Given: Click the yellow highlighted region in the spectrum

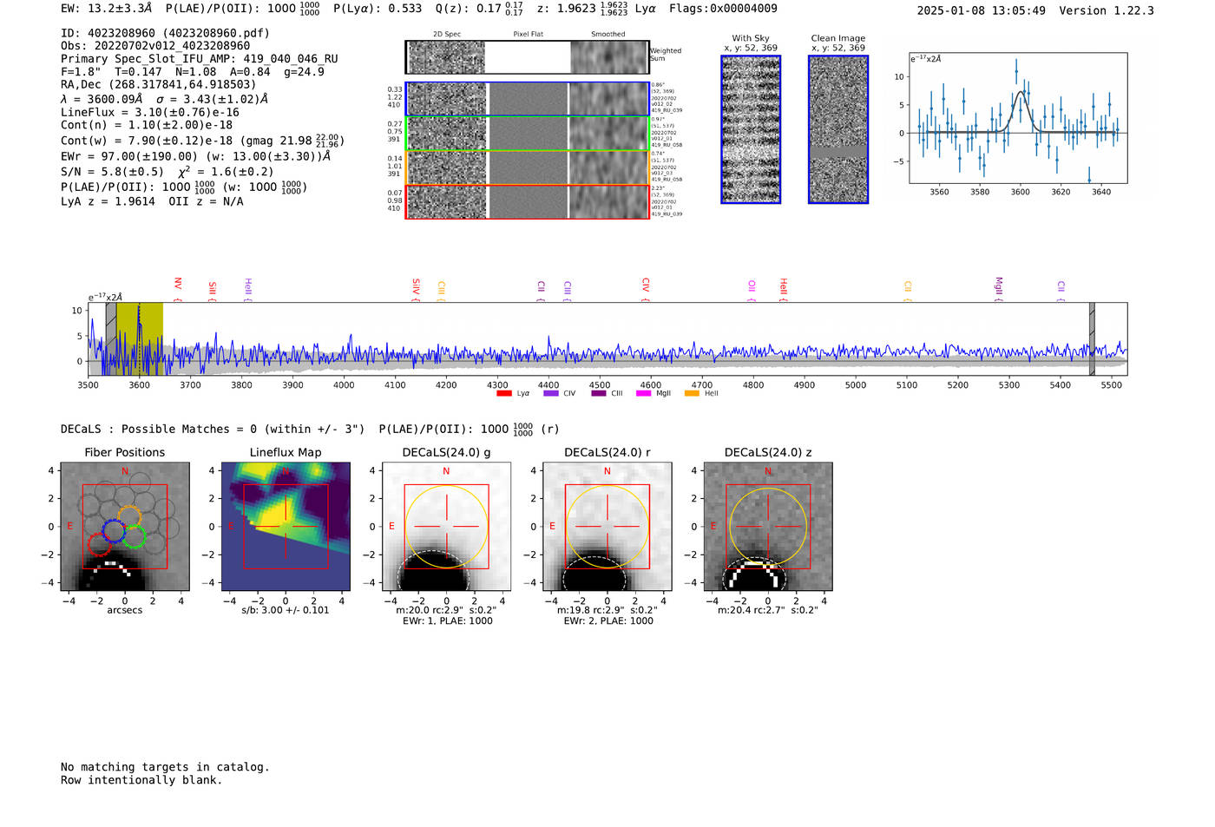Looking at the screenshot, I should (x=140, y=339).
